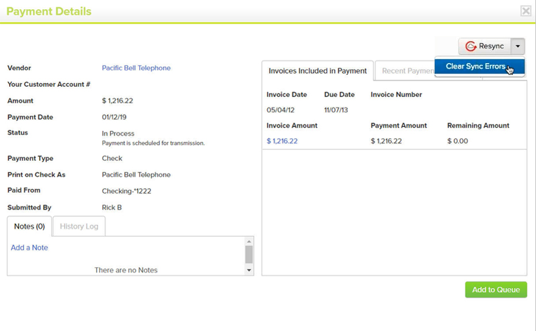The image size is (536, 331).
Task: Switch to Invoices Included in Payment tab
Action: (318, 70)
